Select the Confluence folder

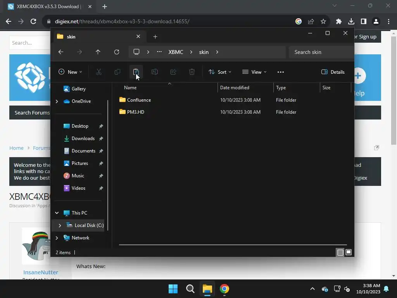[139, 100]
